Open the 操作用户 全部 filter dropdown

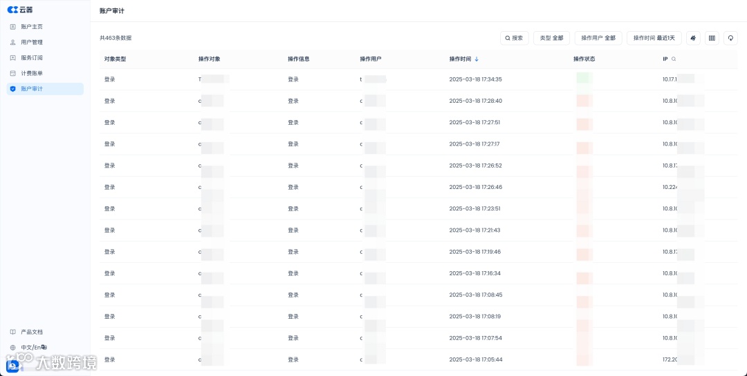[x=598, y=38]
